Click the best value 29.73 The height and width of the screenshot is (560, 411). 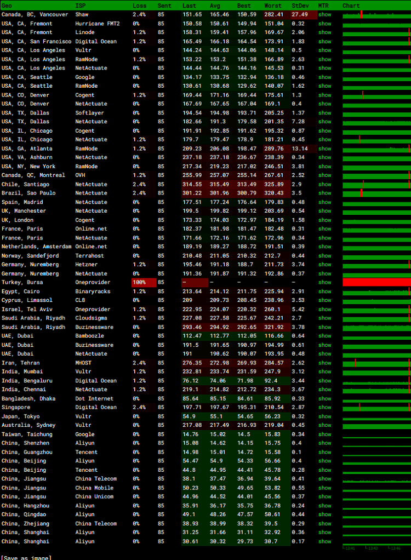pyautogui.click(x=246, y=541)
